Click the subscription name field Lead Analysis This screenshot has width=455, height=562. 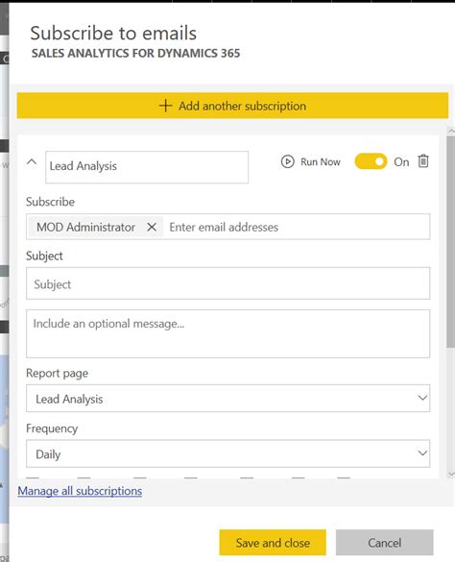(x=147, y=167)
